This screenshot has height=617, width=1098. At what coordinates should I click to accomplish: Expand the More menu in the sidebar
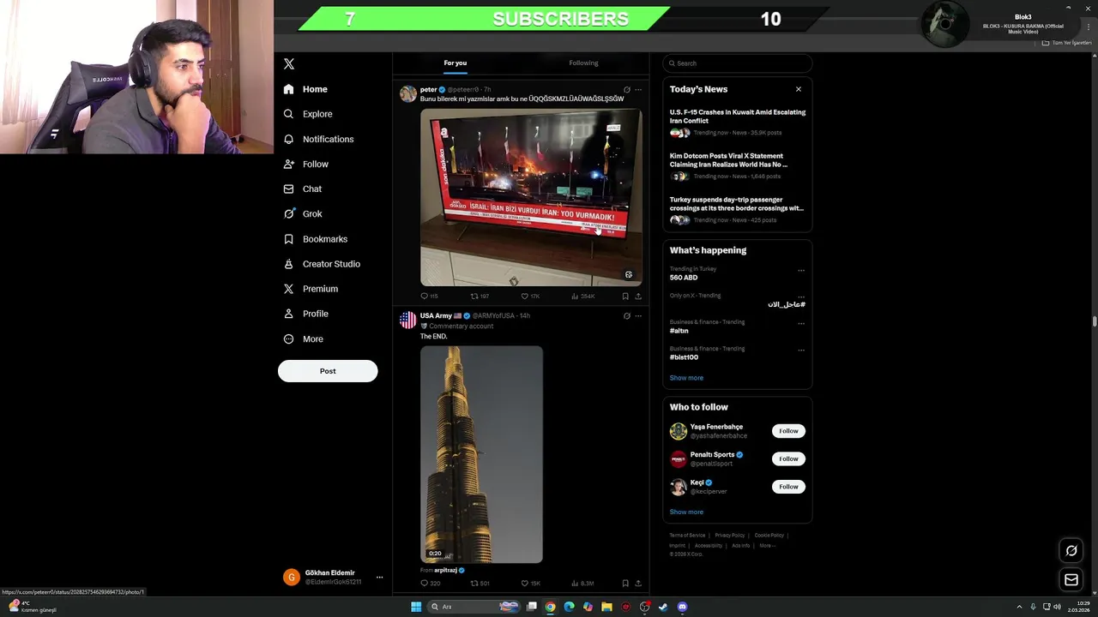(303, 338)
